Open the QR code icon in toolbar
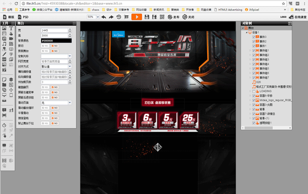 click(x=162, y=17)
